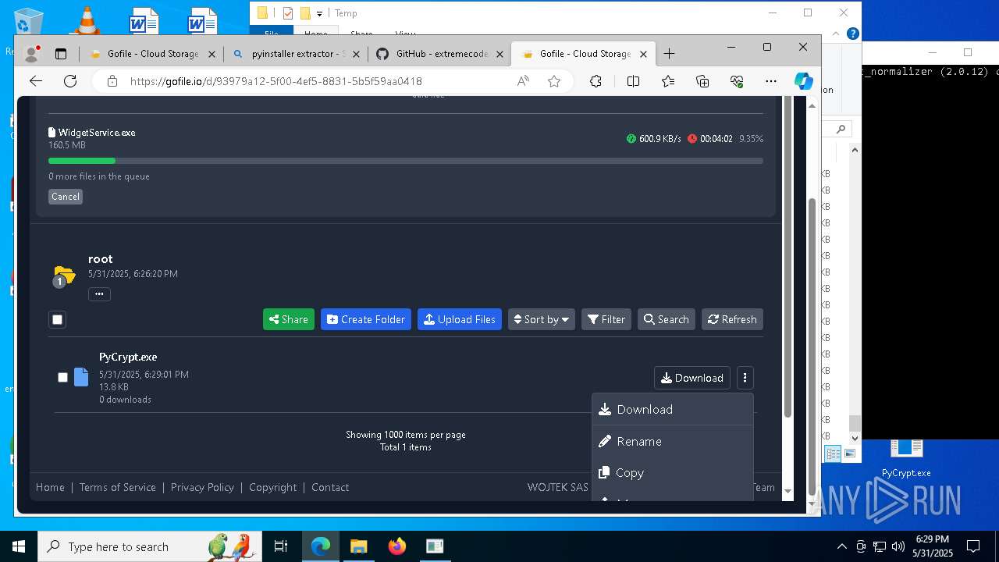Image resolution: width=999 pixels, height=562 pixels.
Task: Launch Firefox from the taskbar
Action: point(397,546)
